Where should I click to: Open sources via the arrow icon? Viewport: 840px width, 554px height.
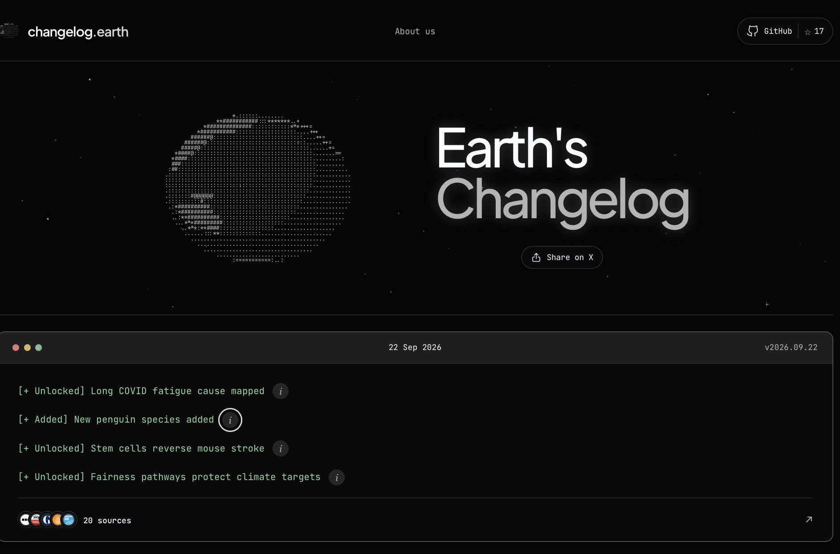(x=809, y=519)
